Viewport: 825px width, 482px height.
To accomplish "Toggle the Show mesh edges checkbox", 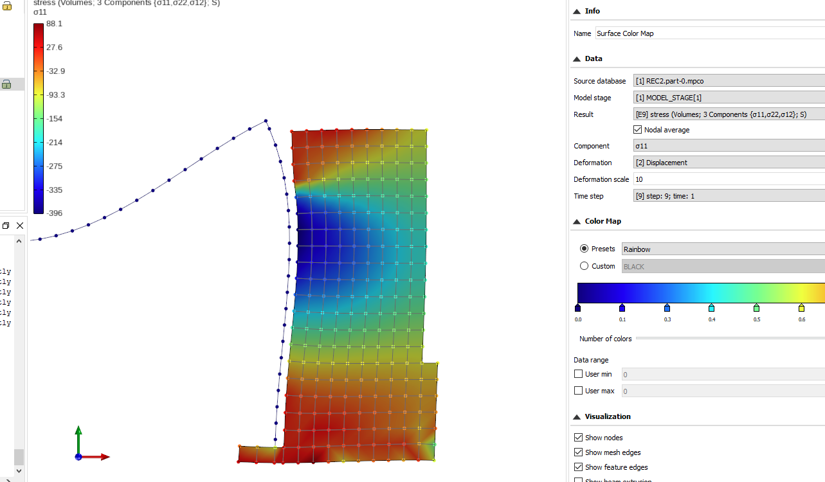I will click(x=579, y=452).
